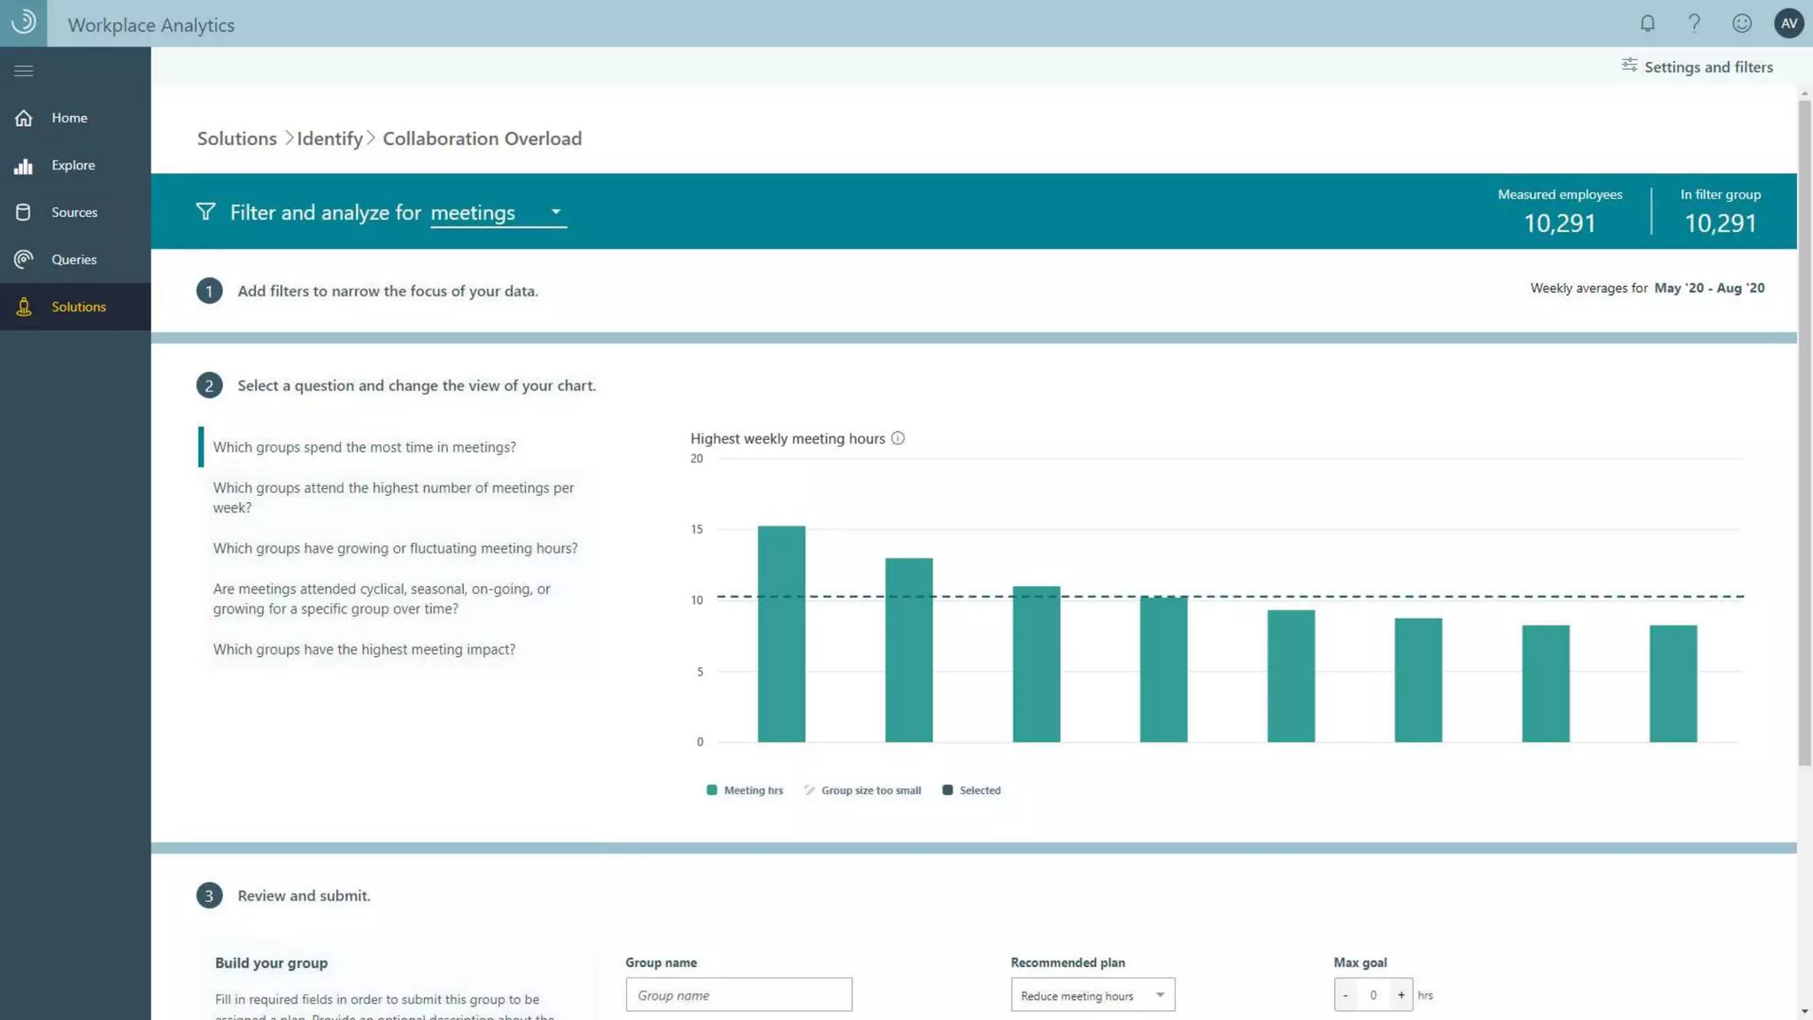
Task: Open the feedback smiley icon
Action: pos(1741,24)
